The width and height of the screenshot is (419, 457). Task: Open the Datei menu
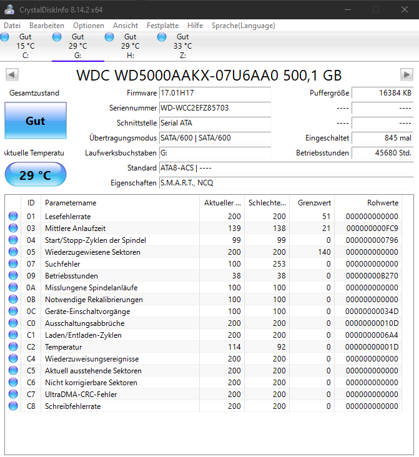[12, 26]
